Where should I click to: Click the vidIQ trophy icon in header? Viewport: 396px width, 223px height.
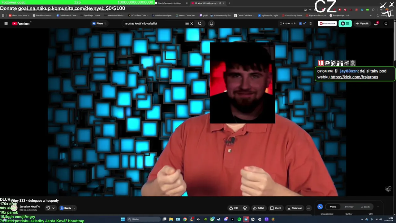(x=310, y=24)
